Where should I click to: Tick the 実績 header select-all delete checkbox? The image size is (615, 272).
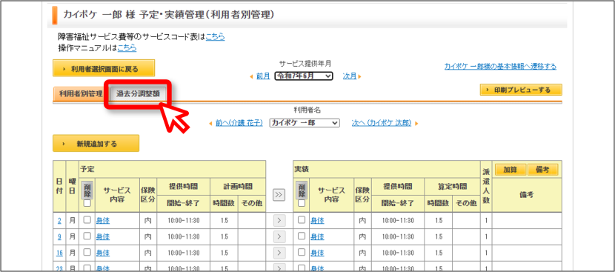pyautogui.click(x=302, y=203)
